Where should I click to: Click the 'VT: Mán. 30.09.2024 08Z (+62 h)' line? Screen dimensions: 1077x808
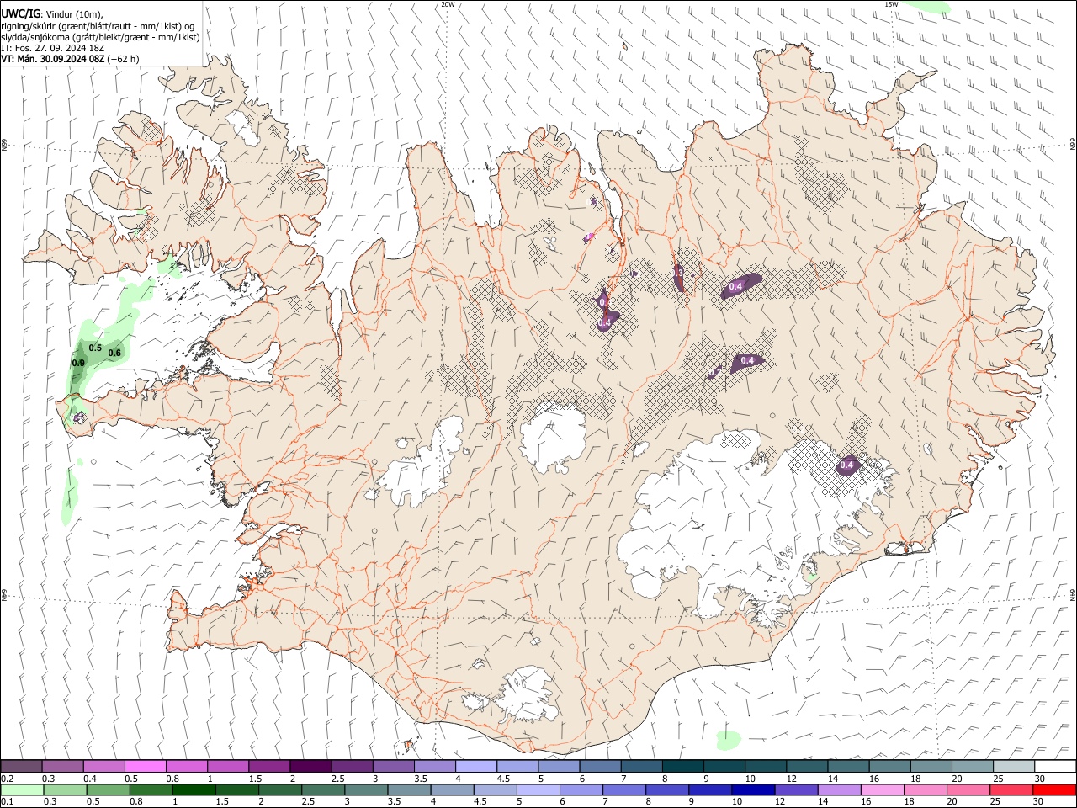pos(70,59)
